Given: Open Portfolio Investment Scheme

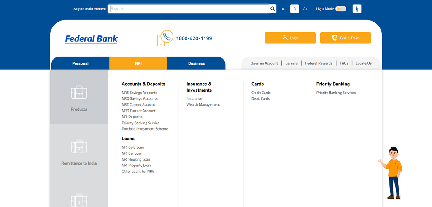Looking at the screenshot, I should (x=145, y=129).
